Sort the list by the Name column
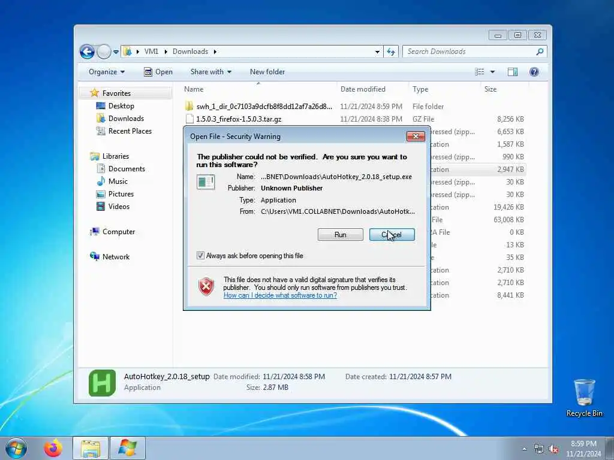Viewport: 614px width, 460px height. [x=258, y=89]
